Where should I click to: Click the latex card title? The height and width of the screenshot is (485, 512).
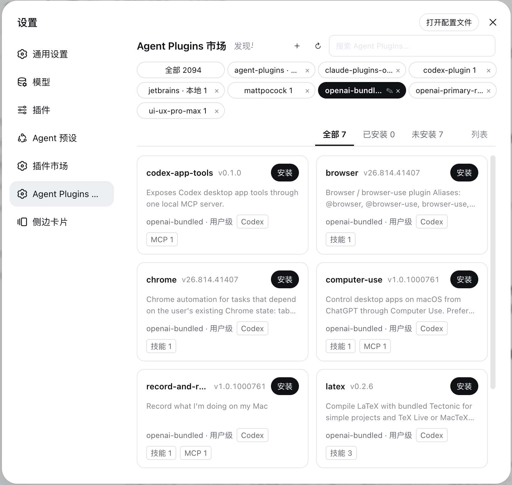coord(335,386)
